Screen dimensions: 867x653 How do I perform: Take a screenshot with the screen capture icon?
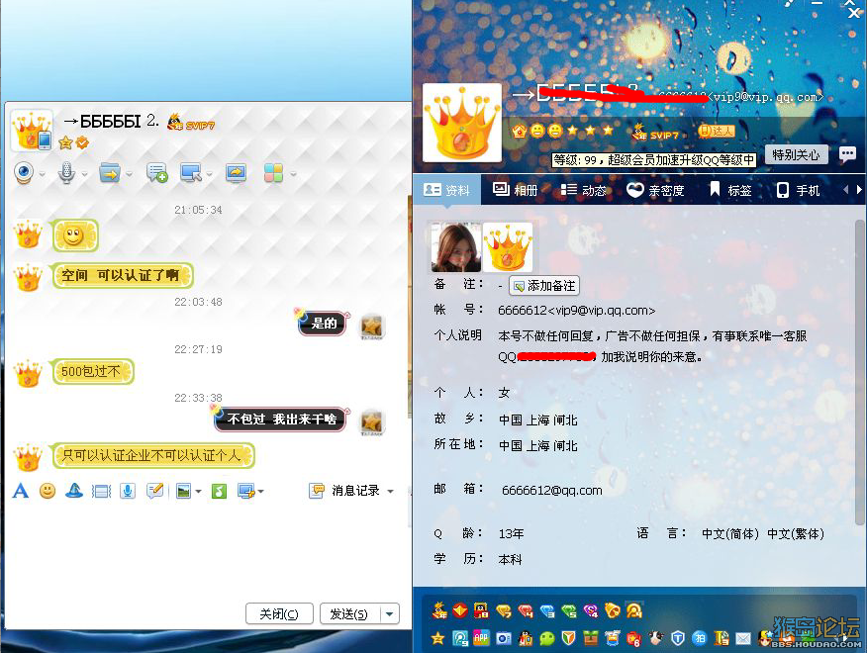click(246, 491)
